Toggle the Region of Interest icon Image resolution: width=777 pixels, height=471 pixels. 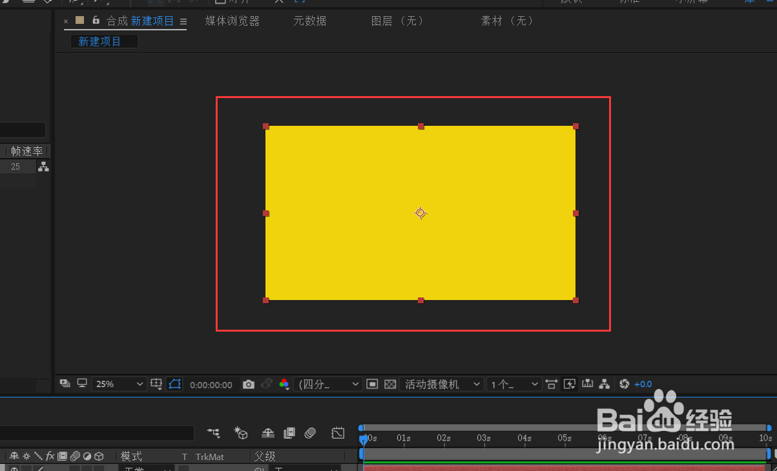tap(372, 384)
